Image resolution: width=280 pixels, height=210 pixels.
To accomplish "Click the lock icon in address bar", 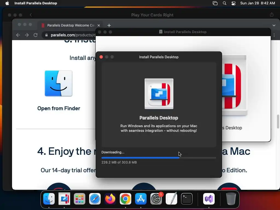I will 46,35.
